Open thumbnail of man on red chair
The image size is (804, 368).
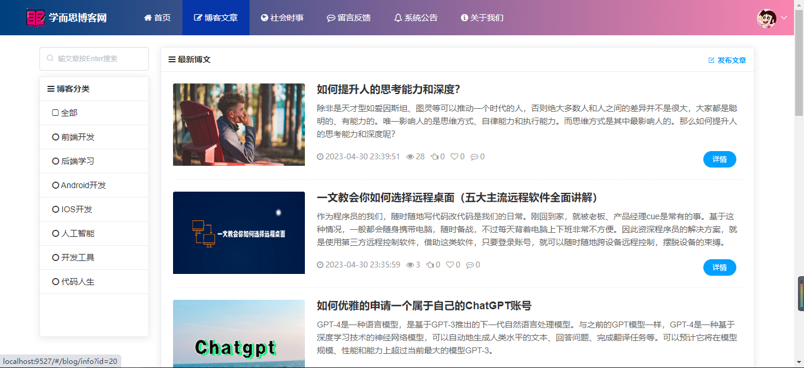[239, 125]
